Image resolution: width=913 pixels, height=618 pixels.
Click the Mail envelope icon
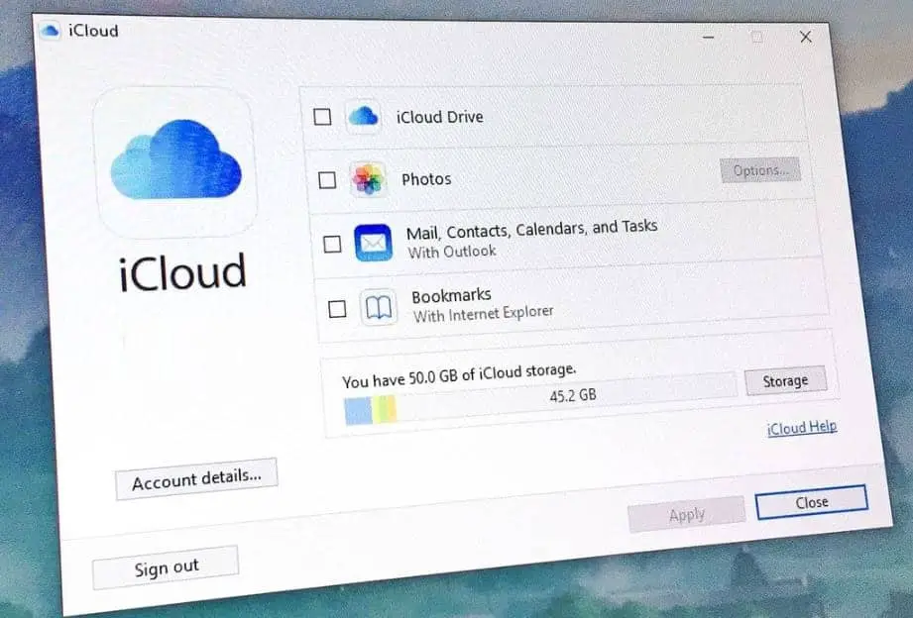tap(373, 243)
